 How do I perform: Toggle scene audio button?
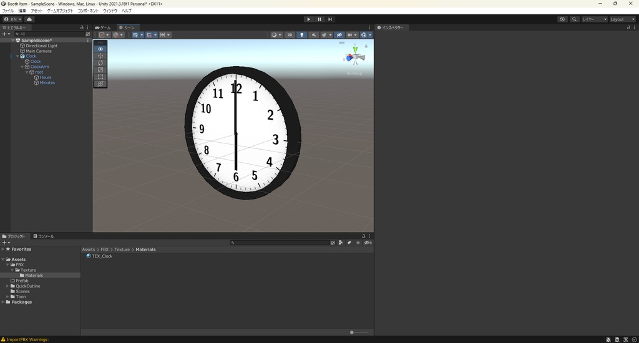(313, 35)
